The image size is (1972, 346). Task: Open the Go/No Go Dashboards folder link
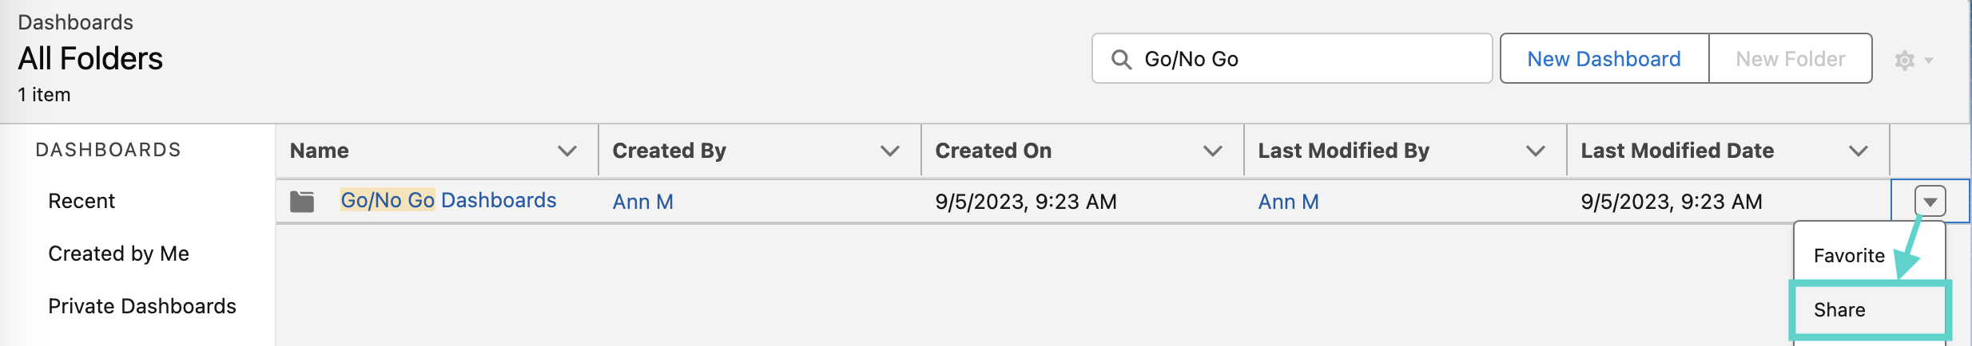tap(448, 200)
